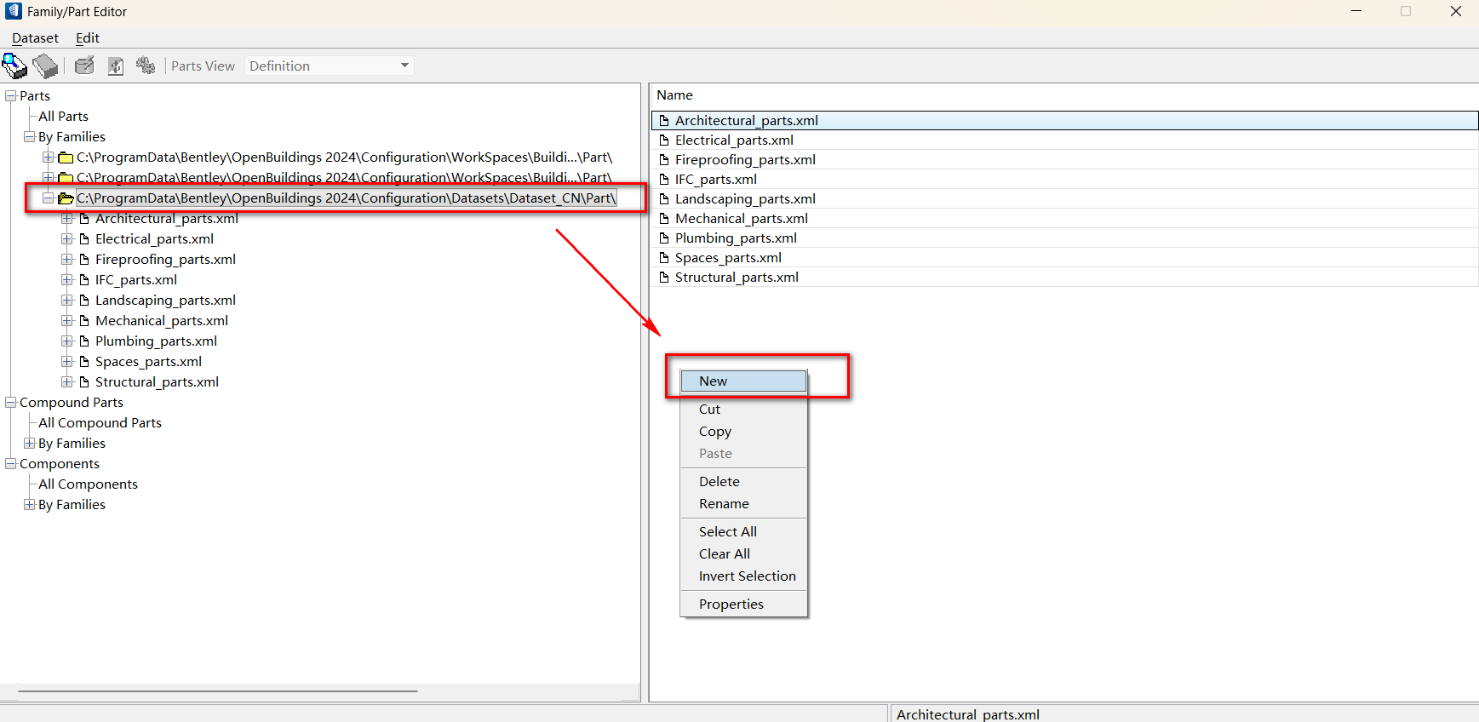The height and width of the screenshot is (722, 1479).
Task: Click the file icon of Electrical_parts.xml in the tree
Action: click(84, 239)
